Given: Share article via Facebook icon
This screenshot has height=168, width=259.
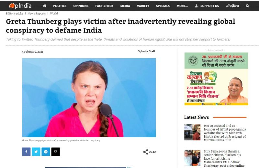Looking at the screenshot, I should [26, 152].
